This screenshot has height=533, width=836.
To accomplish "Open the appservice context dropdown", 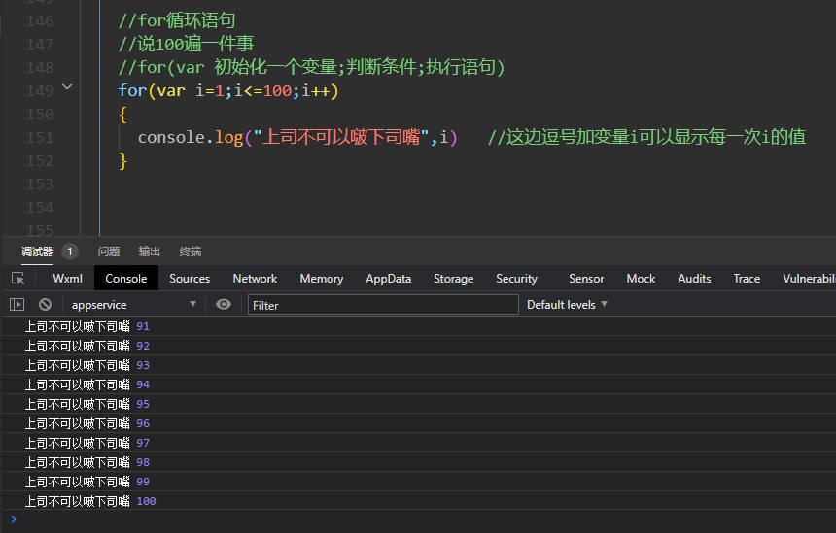I will click(x=133, y=305).
